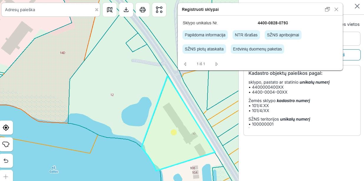This screenshot has width=364, height=181.
Task: Close the right side panel
Action: click(357, 6)
